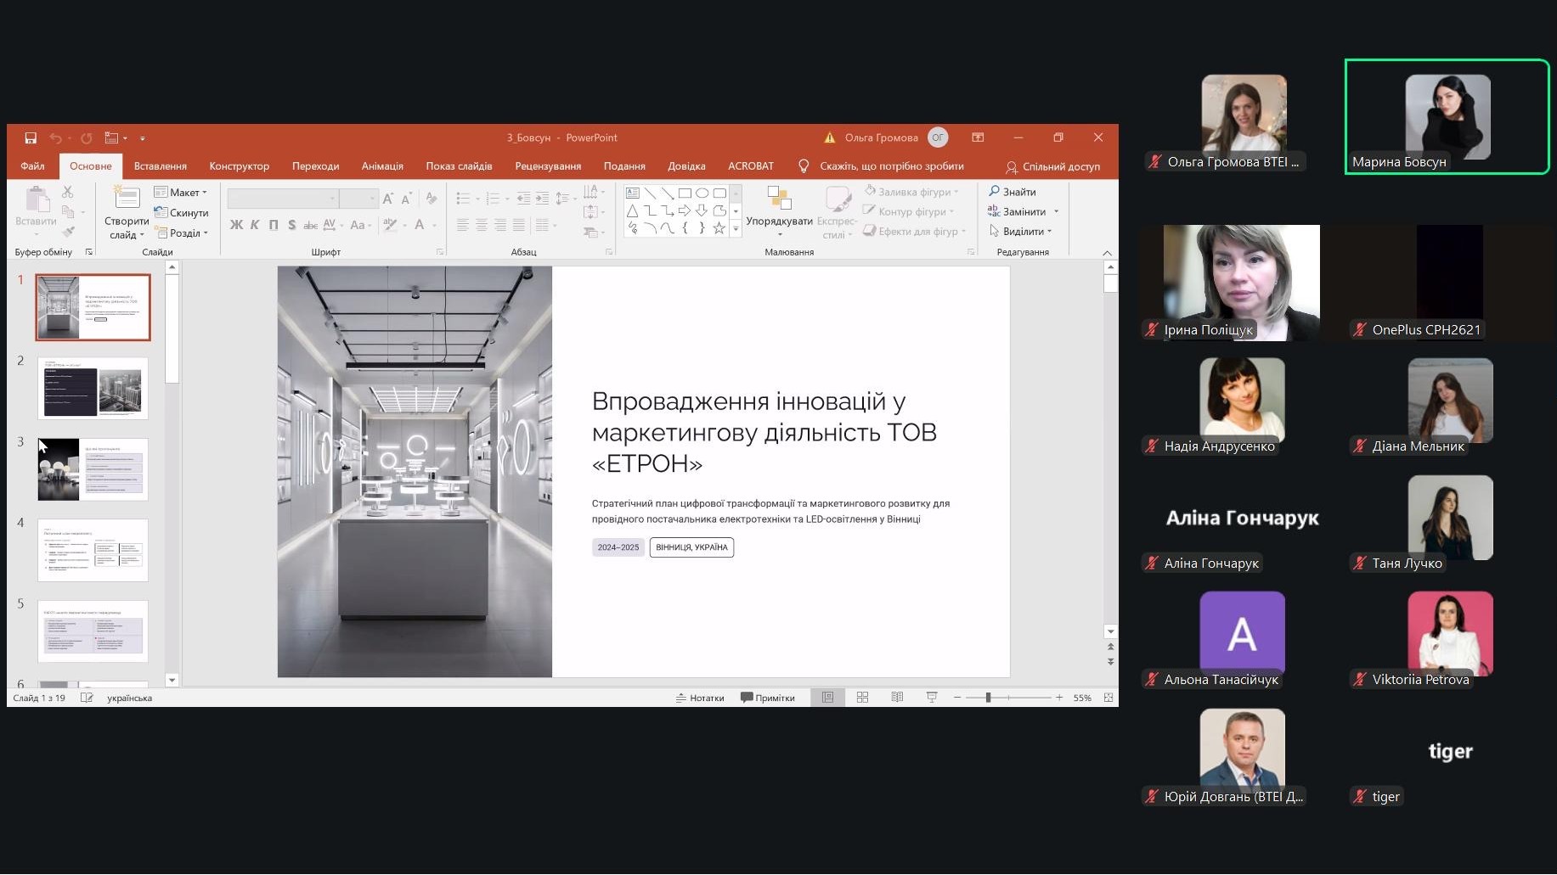Toggle the Comments (Примітки) pane
The image size is (1557, 875).
click(x=768, y=698)
